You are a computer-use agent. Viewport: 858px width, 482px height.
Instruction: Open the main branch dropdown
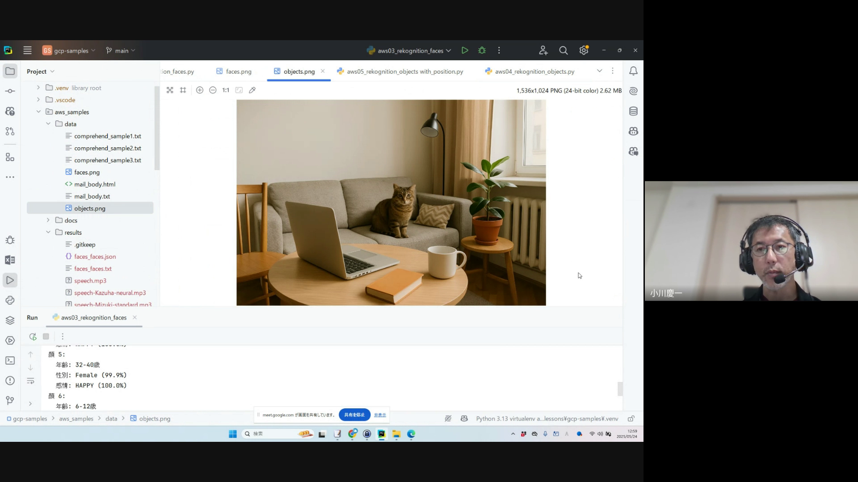(x=121, y=50)
